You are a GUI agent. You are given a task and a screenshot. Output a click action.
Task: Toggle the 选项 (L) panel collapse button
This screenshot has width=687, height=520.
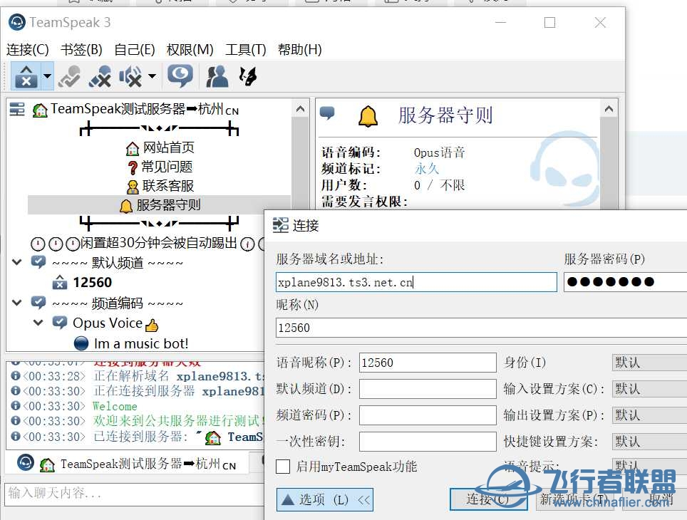click(x=324, y=499)
